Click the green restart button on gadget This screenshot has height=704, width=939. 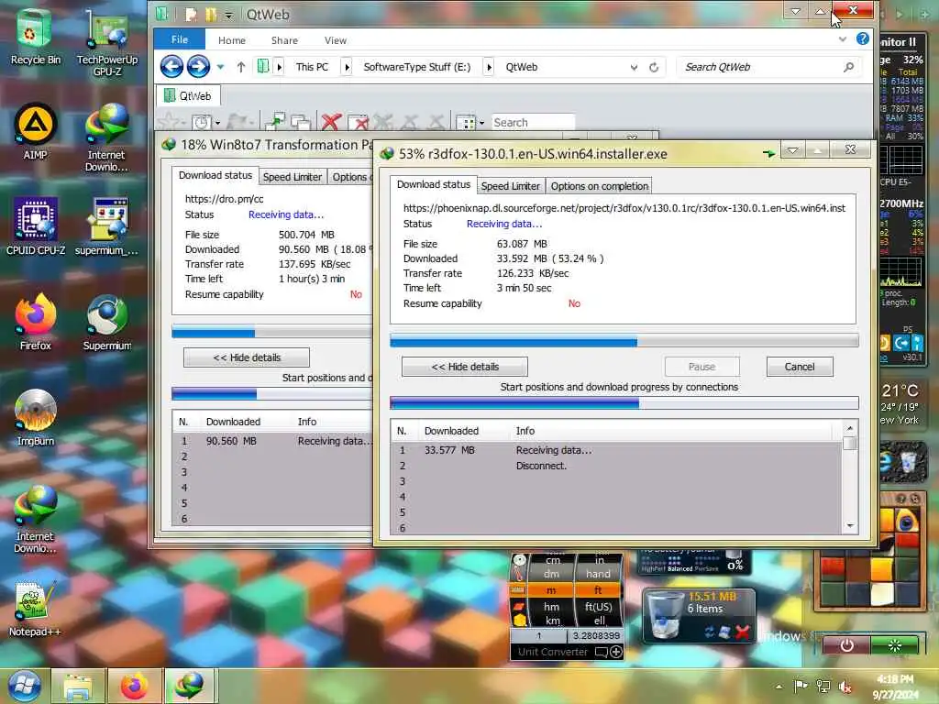(895, 645)
